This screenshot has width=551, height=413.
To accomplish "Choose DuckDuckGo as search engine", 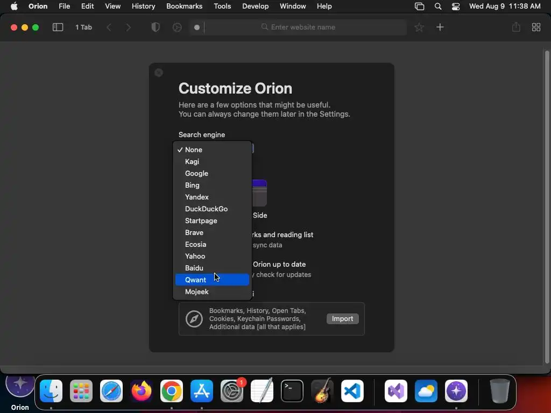I will tap(212, 209).
